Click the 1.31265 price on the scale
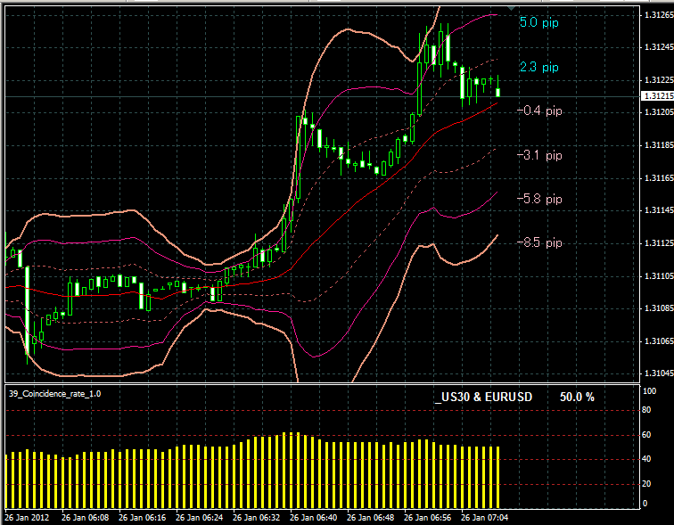674x525 pixels. [657, 14]
